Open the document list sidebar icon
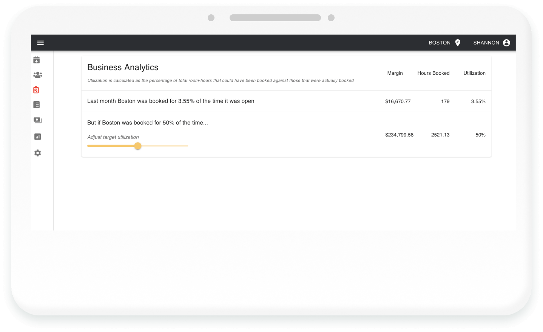This screenshot has height=332, width=543. [37, 105]
